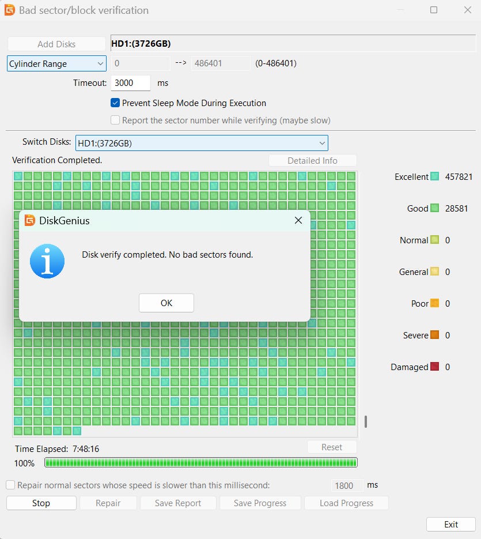481x539 pixels.
Task: Click the Poor legend orange swatch
Action: pos(434,303)
